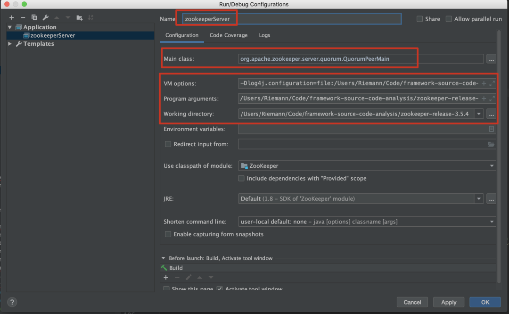The image size is (509, 314).
Task: Open edit templates wrench icon in toolbar
Action: click(x=45, y=17)
